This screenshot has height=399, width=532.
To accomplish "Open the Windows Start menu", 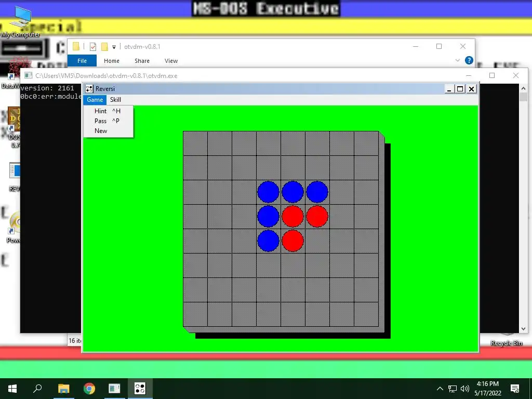I will 12,389.
